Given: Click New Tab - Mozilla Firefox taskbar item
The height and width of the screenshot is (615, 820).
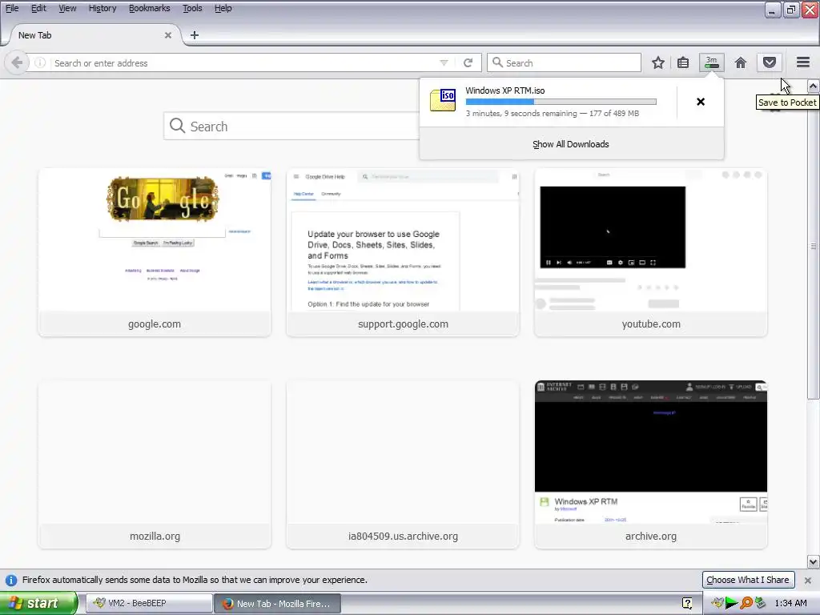Looking at the screenshot, I should [278, 604].
